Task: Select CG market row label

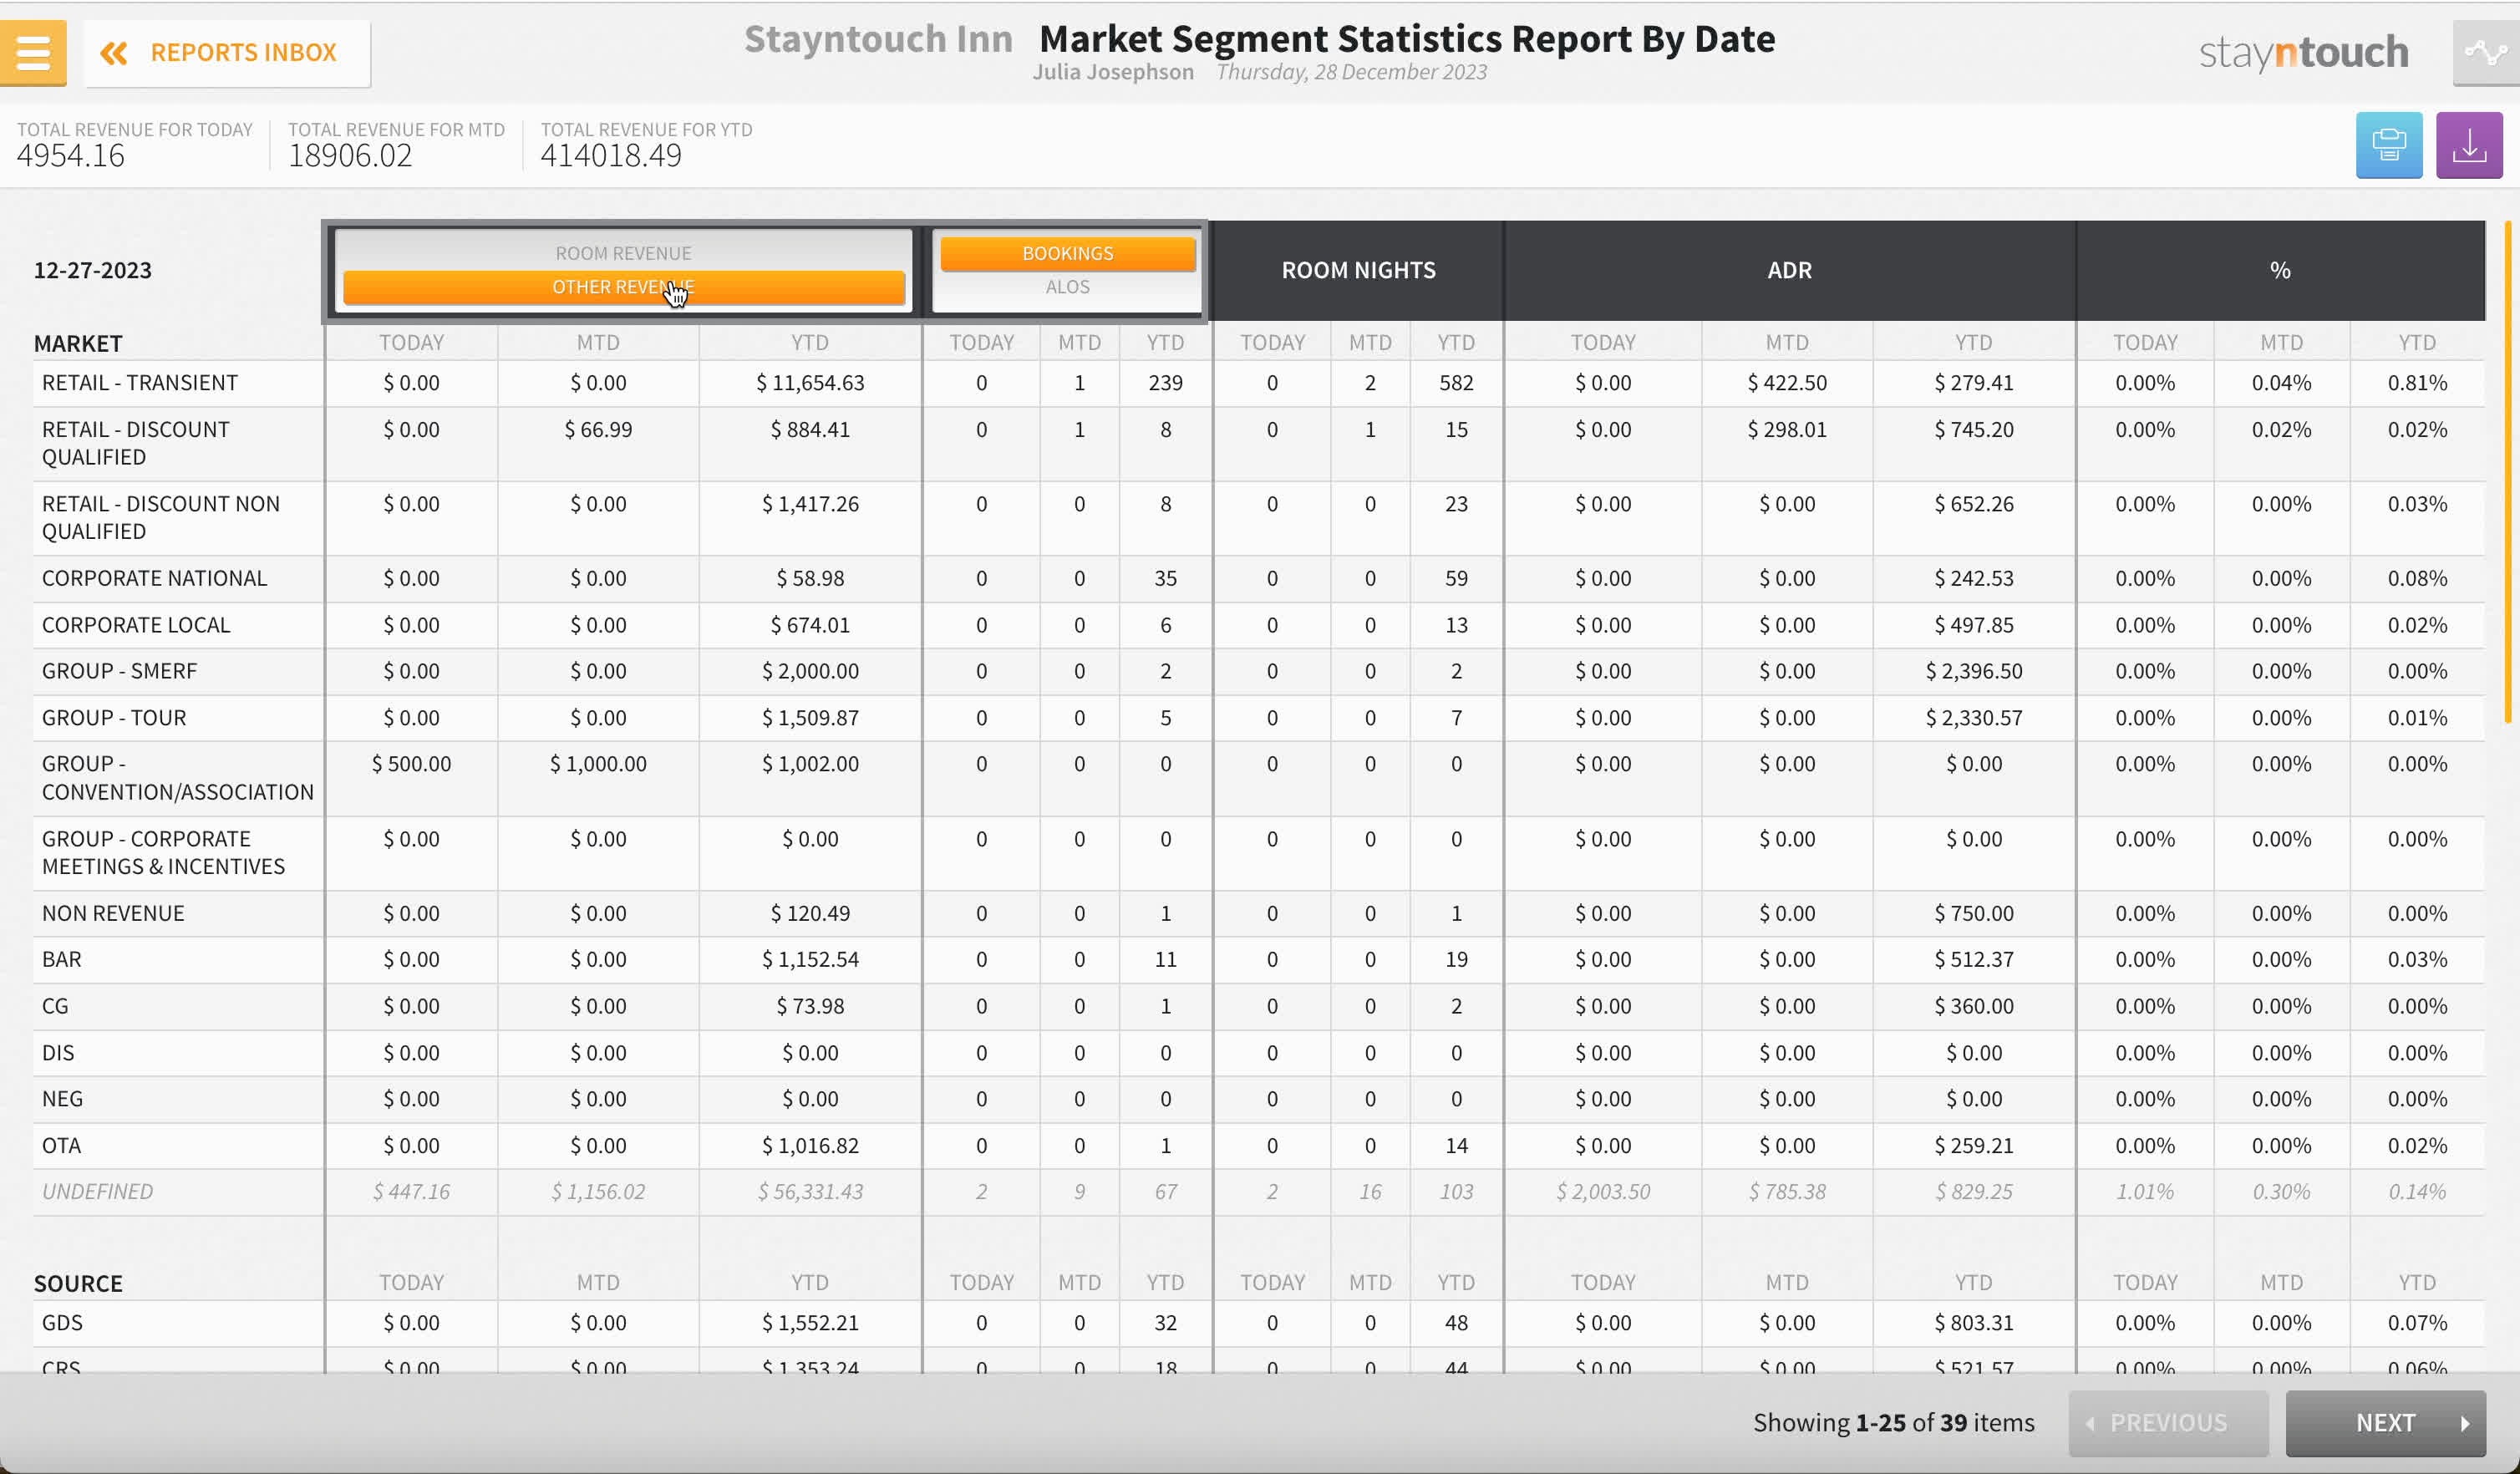Action: (x=55, y=1006)
